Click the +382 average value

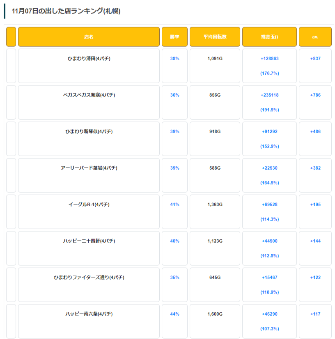(x=315, y=168)
